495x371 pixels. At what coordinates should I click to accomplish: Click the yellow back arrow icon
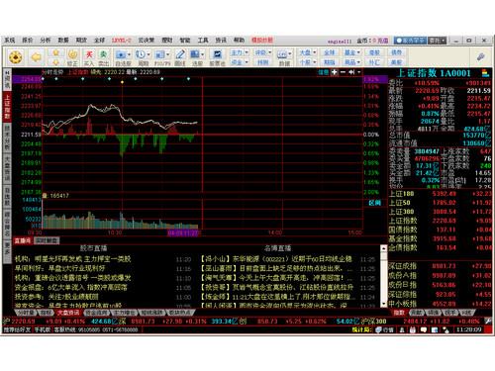(x=37, y=57)
